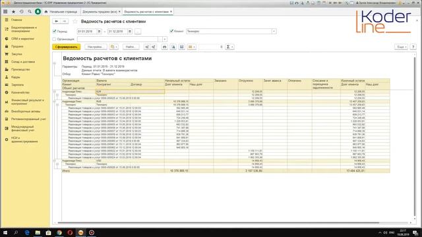The image size is (422, 237).
Task: Collapse RUB group in report
Action: pyautogui.click(x=54, y=101)
